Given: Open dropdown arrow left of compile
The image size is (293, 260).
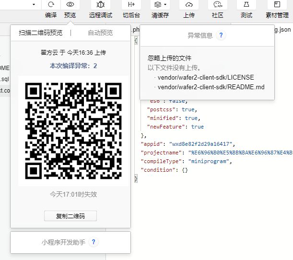Looking at the screenshot, I should (x=34, y=4).
